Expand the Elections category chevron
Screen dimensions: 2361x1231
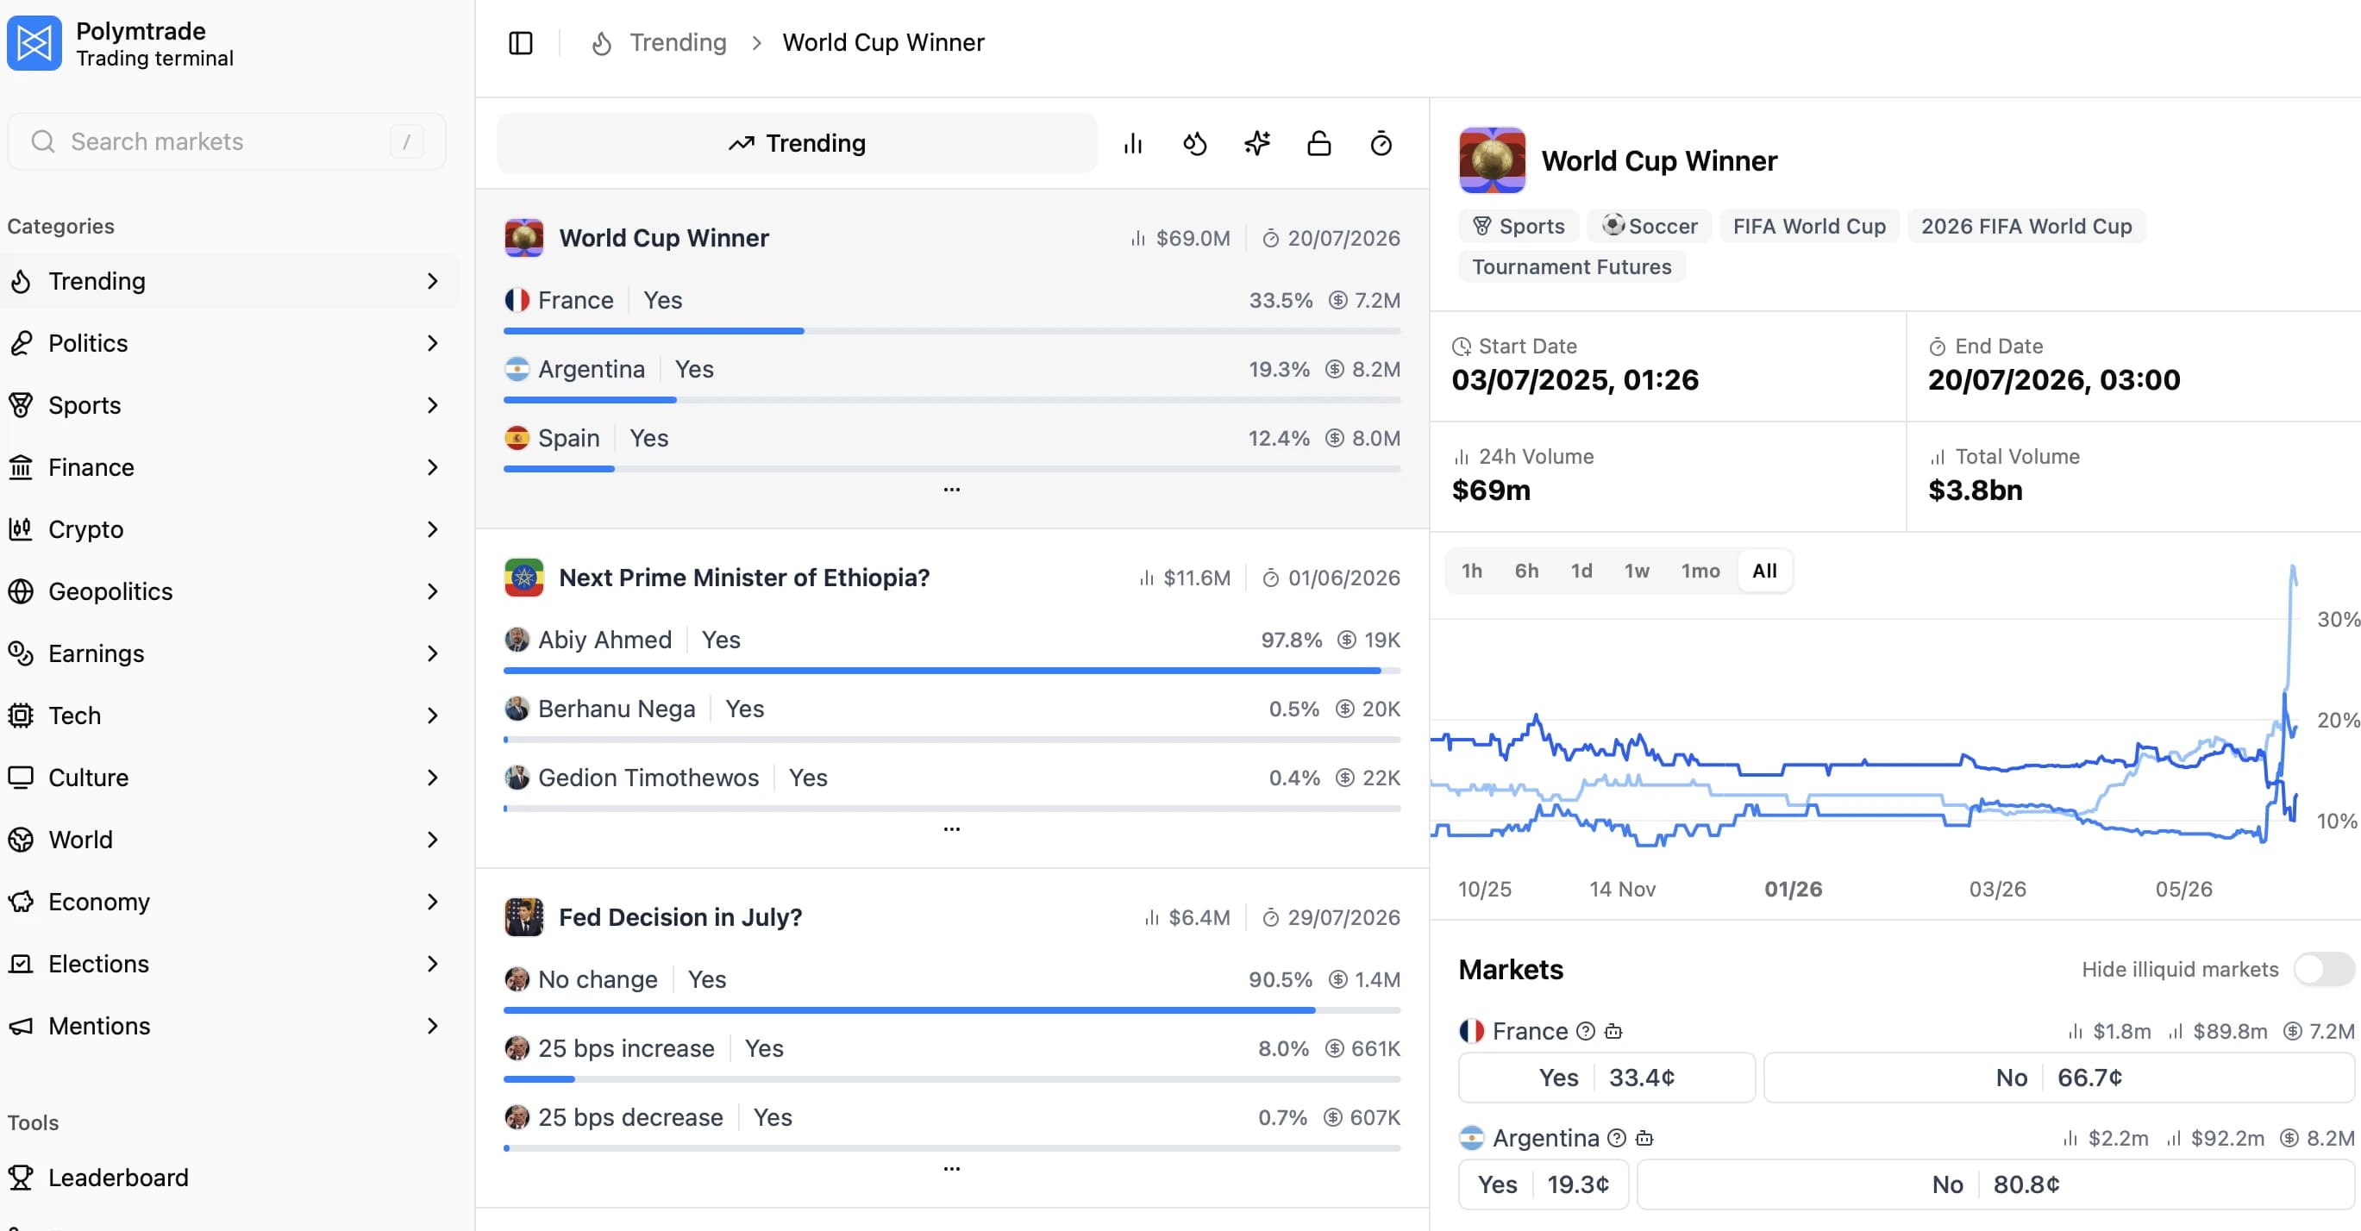[x=433, y=964]
